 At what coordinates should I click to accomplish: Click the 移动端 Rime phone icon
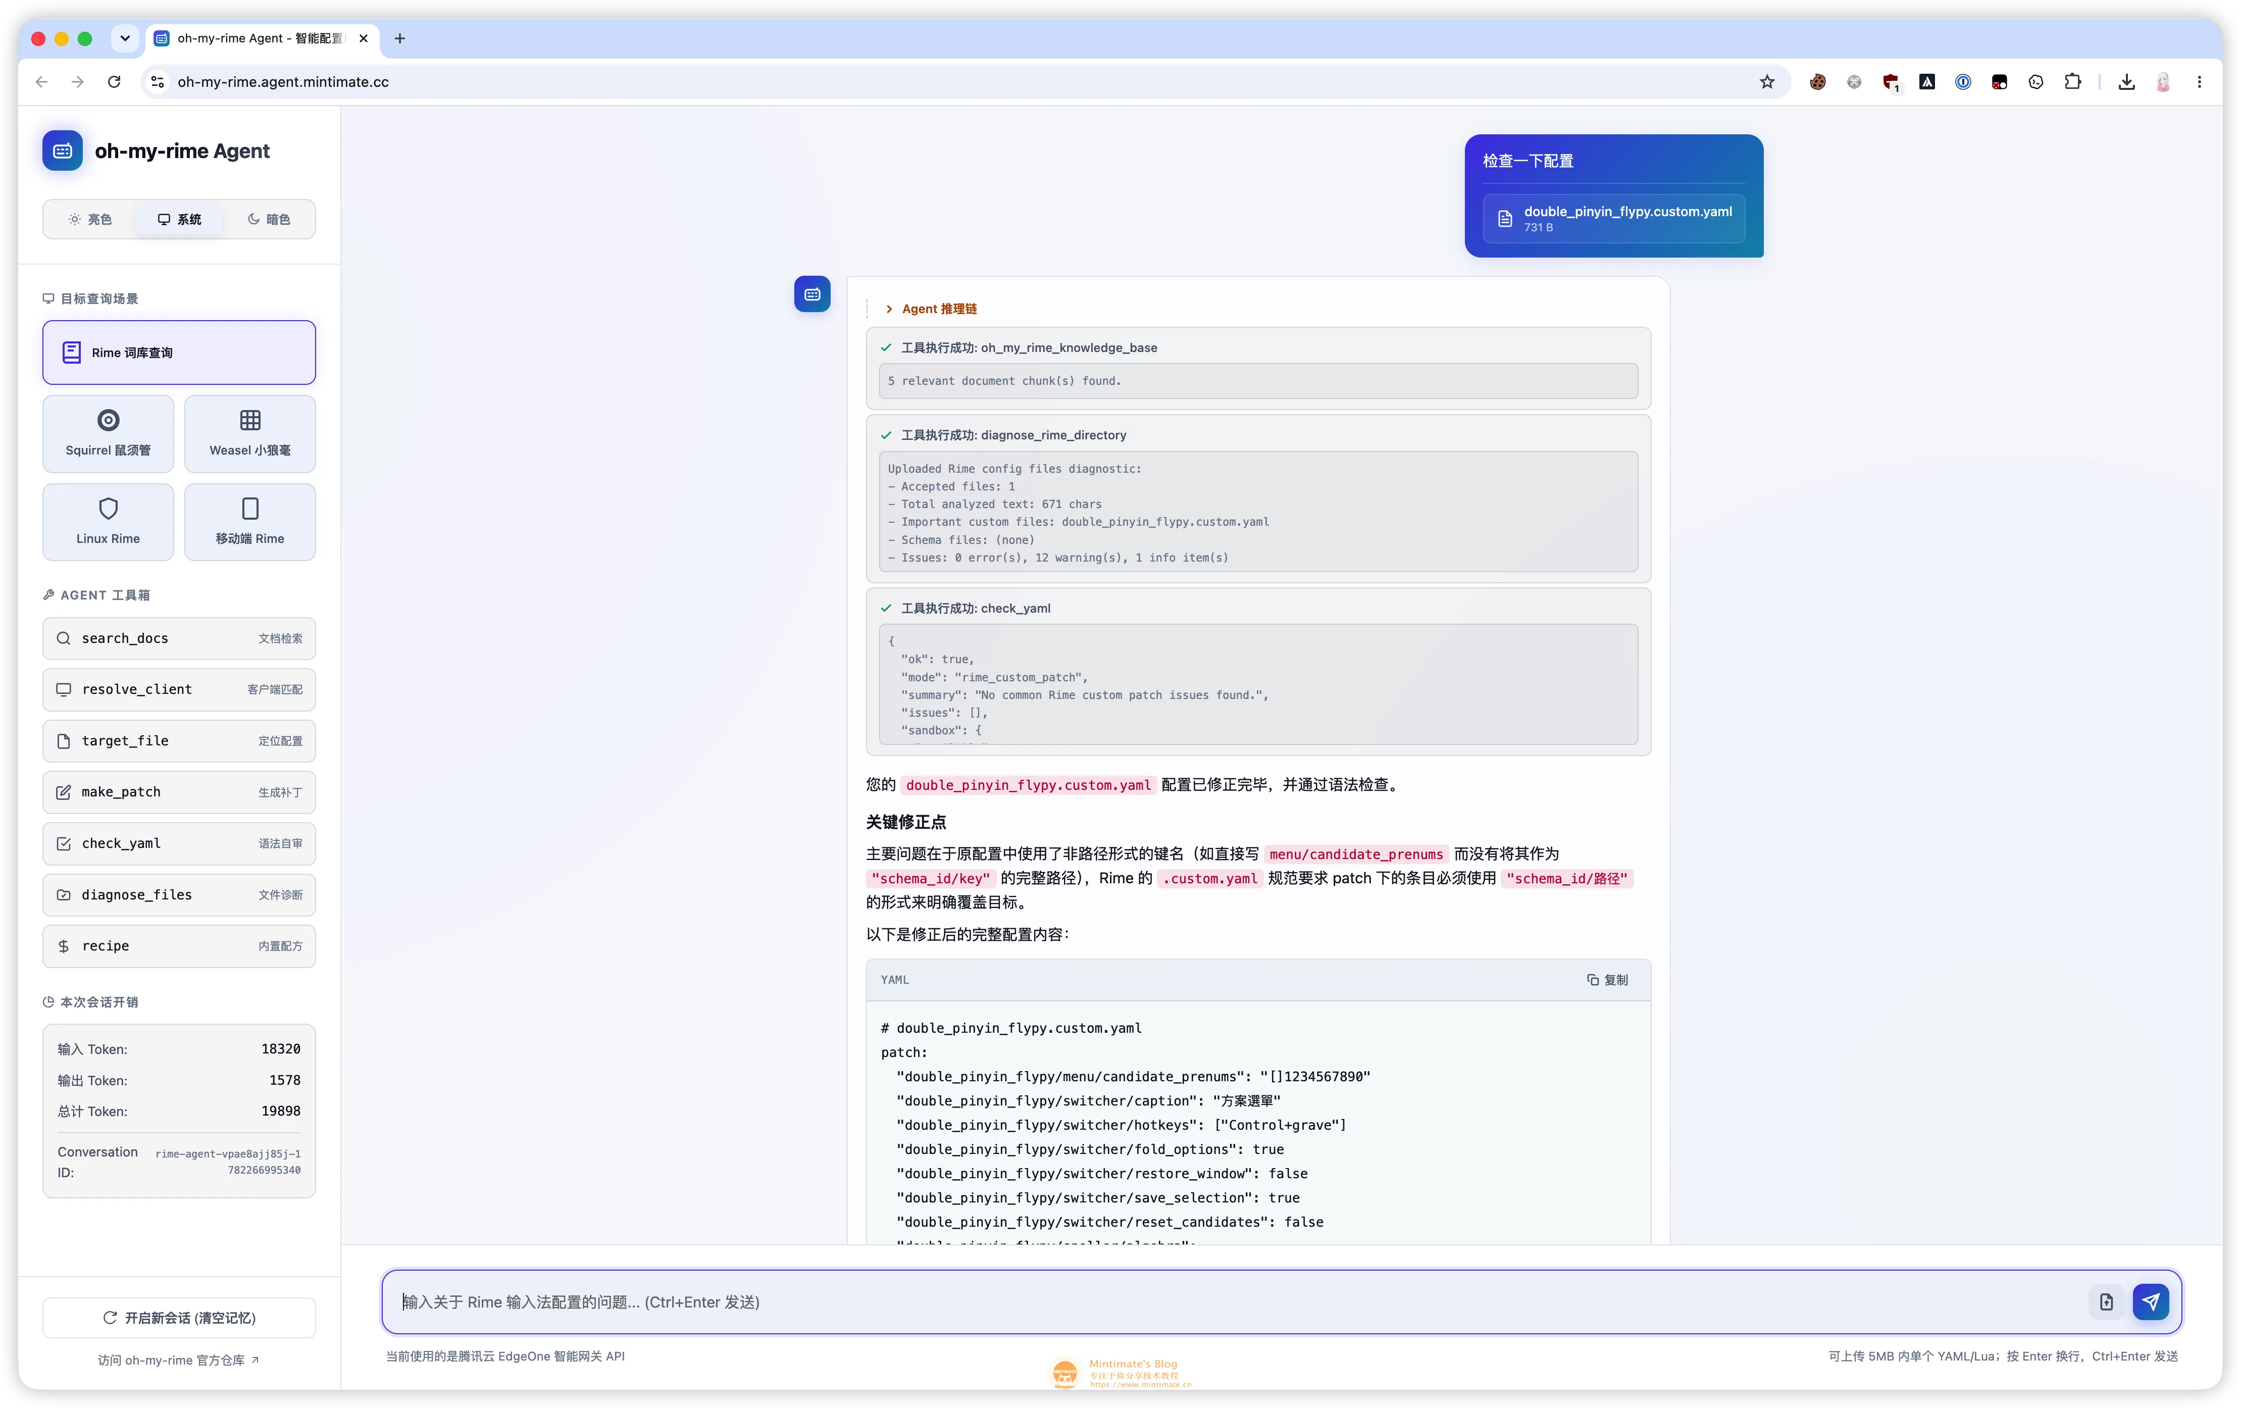249,508
